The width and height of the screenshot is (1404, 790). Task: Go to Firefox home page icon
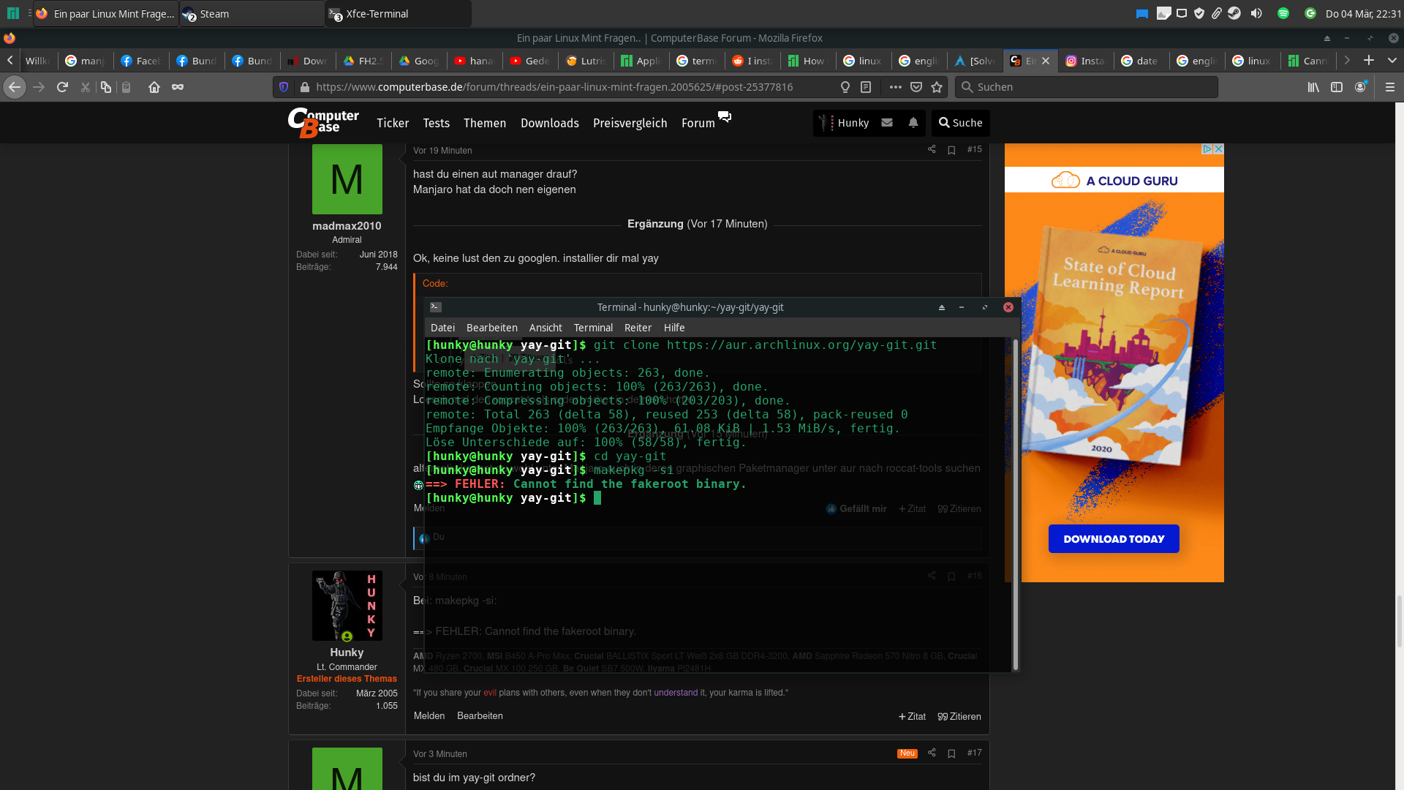point(154,87)
